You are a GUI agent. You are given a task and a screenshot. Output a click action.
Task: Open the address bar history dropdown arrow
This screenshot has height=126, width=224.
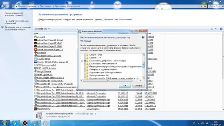point(201,6)
